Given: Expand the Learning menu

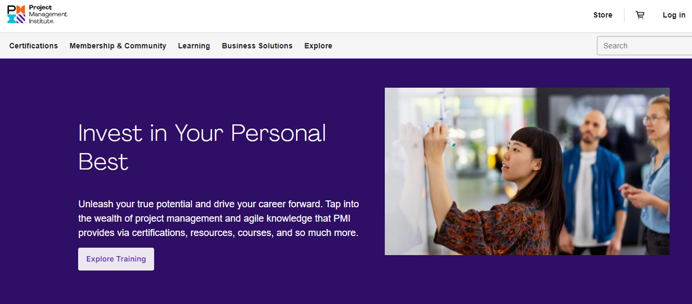Looking at the screenshot, I should coord(194,46).
